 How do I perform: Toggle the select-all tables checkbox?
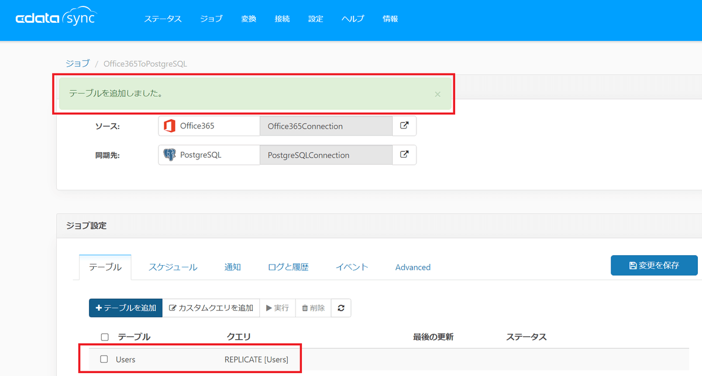pyautogui.click(x=105, y=337)
